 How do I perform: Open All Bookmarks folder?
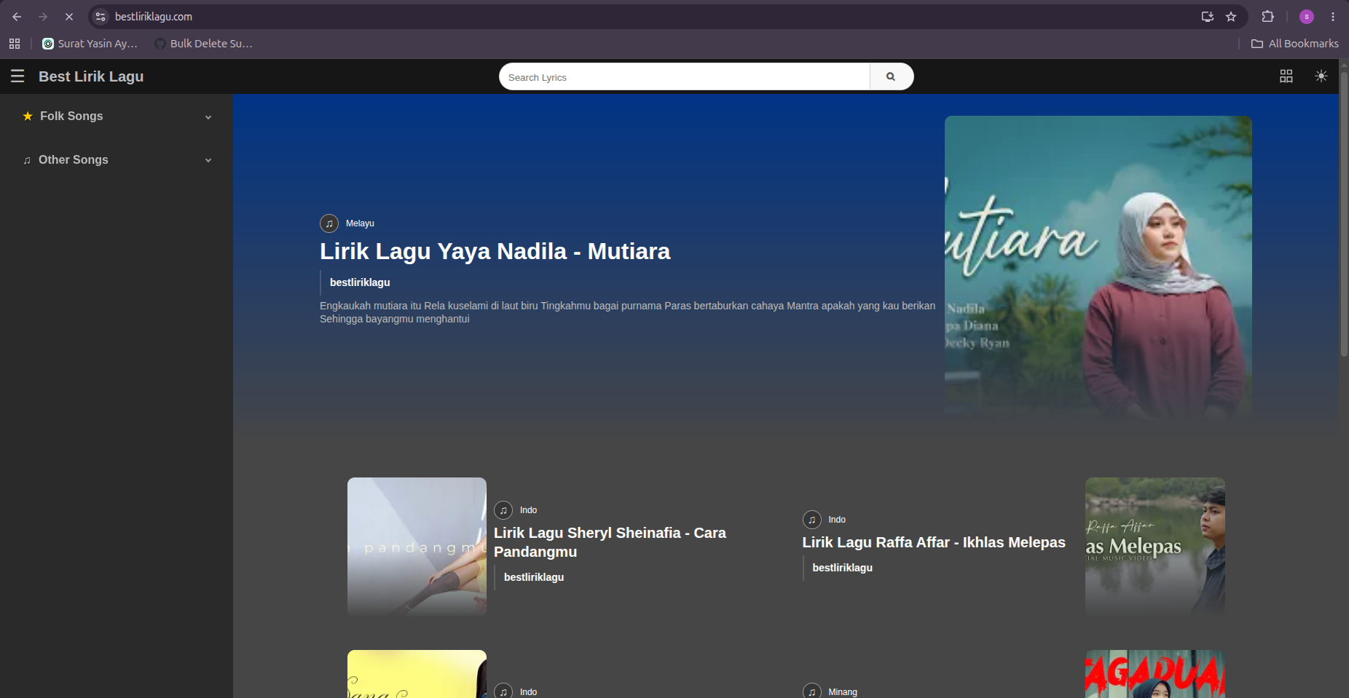pos(1294,44)
